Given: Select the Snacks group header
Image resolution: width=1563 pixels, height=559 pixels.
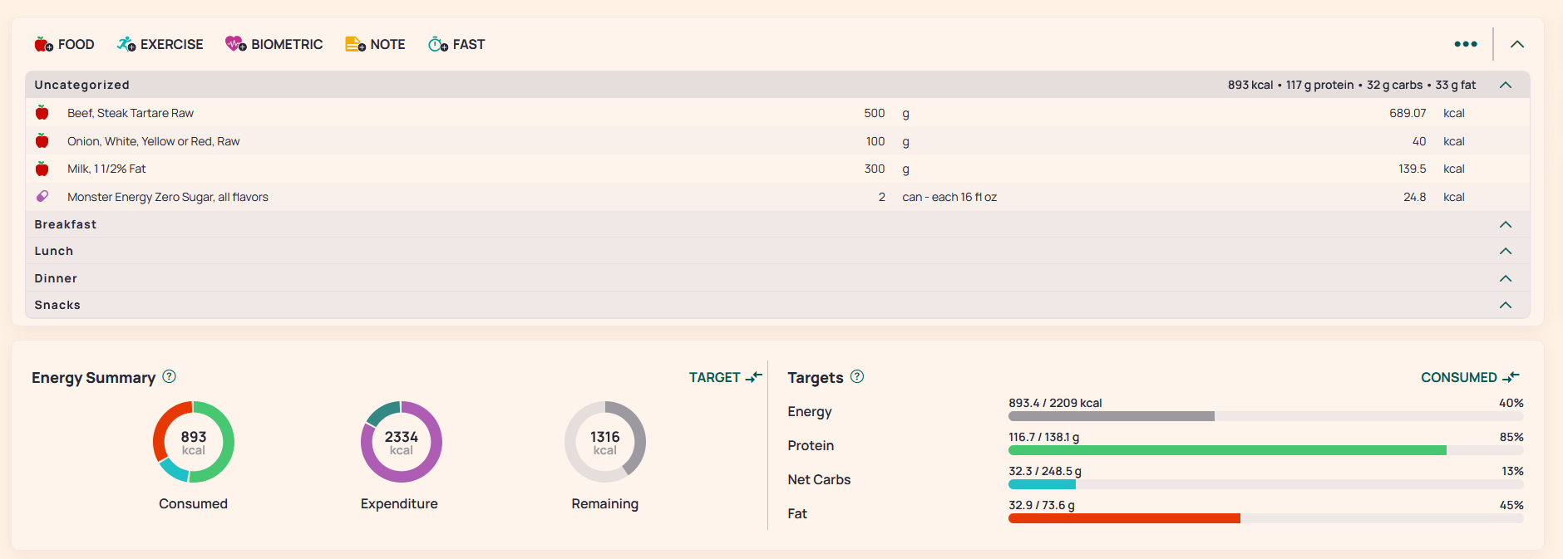Looking at the screenshot, I should [x=777, y=305].
